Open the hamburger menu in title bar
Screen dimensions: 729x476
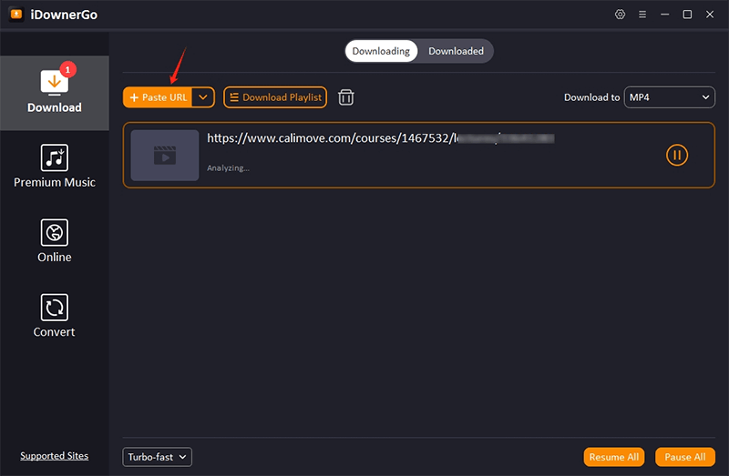pyautogui.click(x=642, y=15)
